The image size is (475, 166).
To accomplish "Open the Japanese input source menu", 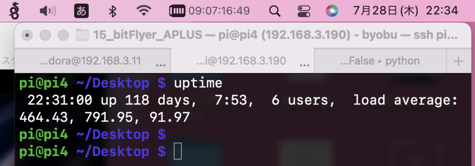I will coord(81,11).
